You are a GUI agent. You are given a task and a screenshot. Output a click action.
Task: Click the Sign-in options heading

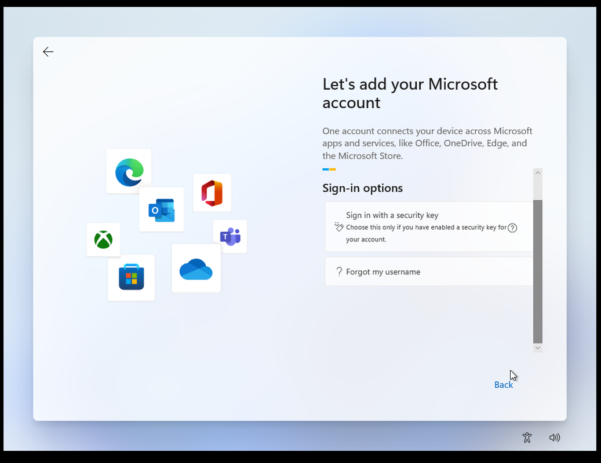(362, 188)
